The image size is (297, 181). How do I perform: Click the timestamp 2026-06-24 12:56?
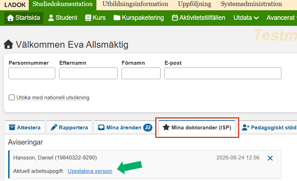coord(238,158)
